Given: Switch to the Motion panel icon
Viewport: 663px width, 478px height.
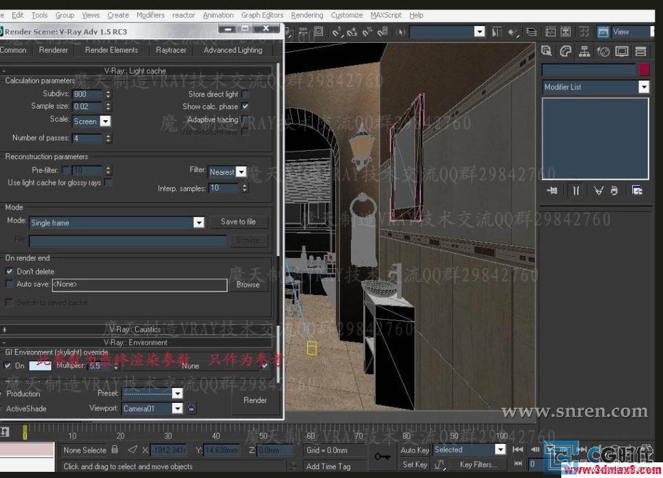Looking at the screenshot, I should (604, 52).
